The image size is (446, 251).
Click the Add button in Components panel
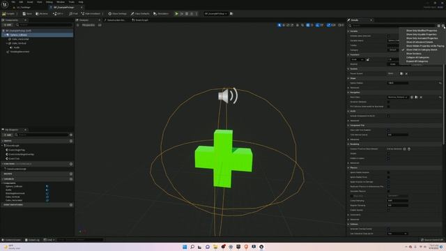coord(8,25)
